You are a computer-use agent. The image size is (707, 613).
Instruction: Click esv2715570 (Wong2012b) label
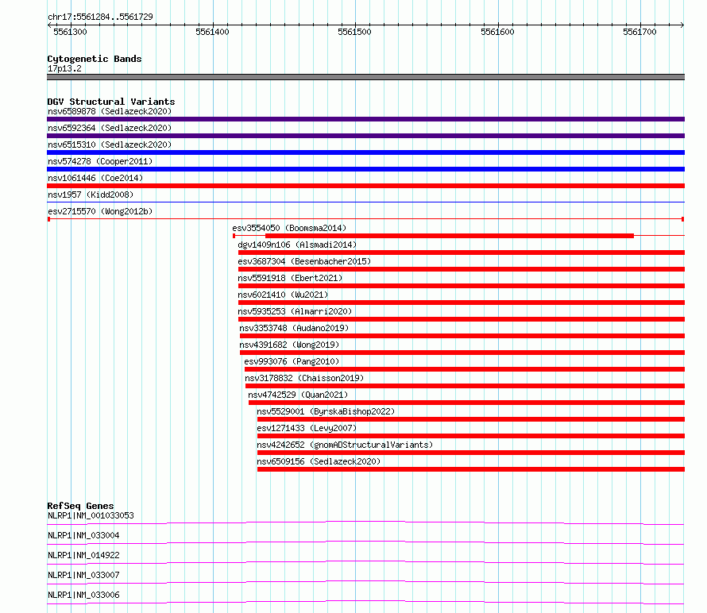tap(100, 211)
